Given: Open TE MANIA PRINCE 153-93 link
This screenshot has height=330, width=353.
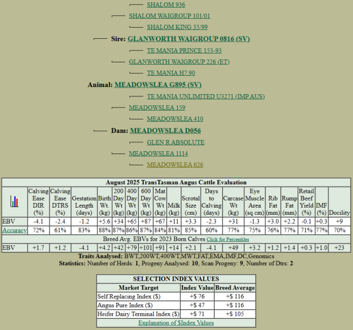Looking at the screenshot, I should coord(184,51).
